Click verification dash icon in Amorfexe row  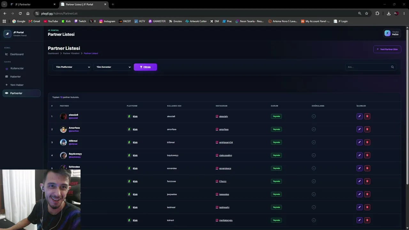[314, 129]
